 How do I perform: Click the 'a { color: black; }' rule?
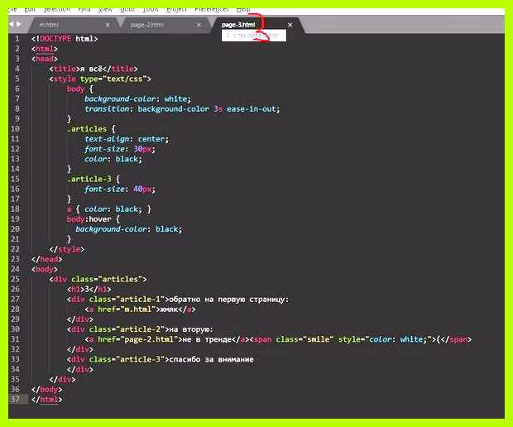109,209
